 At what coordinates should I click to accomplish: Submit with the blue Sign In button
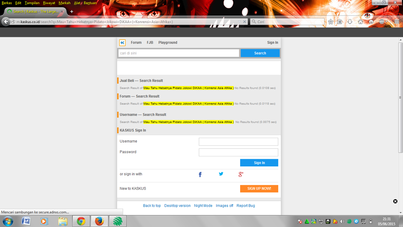[259, 163]
